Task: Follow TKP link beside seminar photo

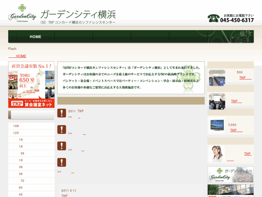Action: pyautogui.click(x=236, y=101)
